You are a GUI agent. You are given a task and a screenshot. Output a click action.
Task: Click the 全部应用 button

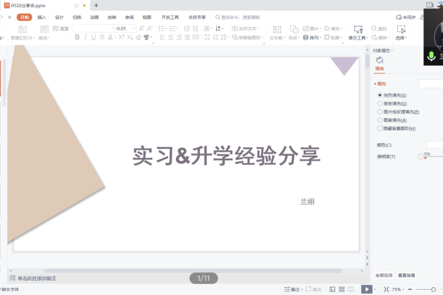pyautogui.click(x=384, y=275)
